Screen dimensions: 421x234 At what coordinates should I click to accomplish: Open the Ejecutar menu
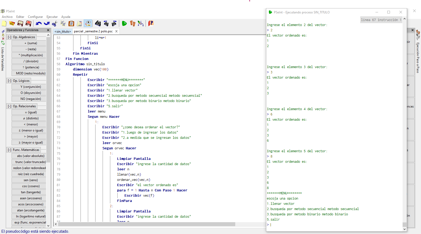[x=52, y=17]
